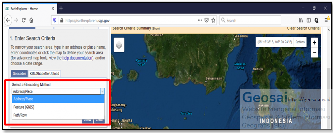Click the Karimata Strait map label
This screenshot has width=333, height=133.
click(x=141, y=62)
